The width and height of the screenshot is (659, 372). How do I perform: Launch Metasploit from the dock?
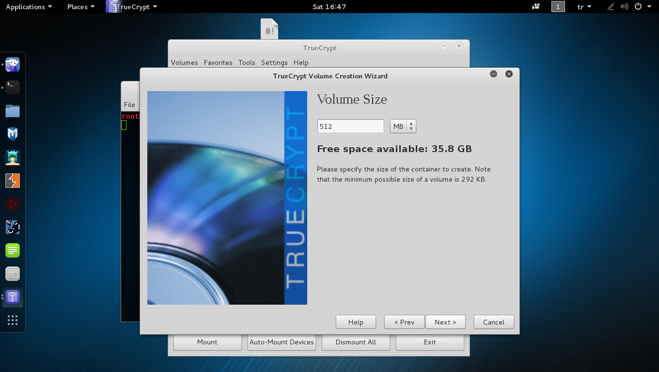[x=13, y=134]
